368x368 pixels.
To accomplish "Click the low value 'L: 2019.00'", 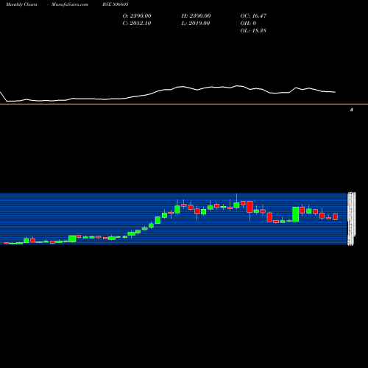I will (196, 24).
